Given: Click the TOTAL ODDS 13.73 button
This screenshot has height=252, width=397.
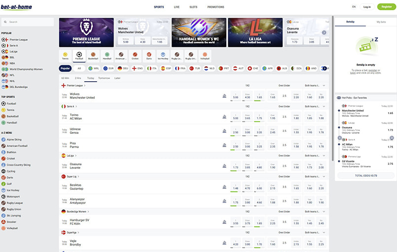Looking at the screenshot, I should pos(366,175).
